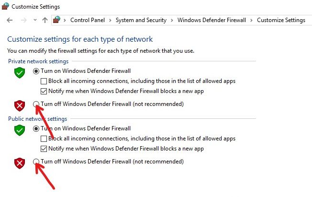Click 'You can modify the firewall settings' text
312x197 pixels.
[100, 51]
